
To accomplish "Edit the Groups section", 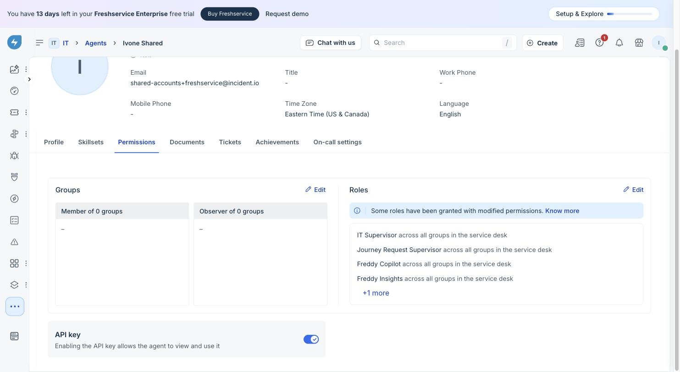I will (x=315, y=190).
